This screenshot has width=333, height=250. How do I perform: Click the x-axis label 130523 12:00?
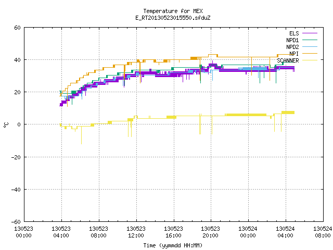tap(136, 232)
